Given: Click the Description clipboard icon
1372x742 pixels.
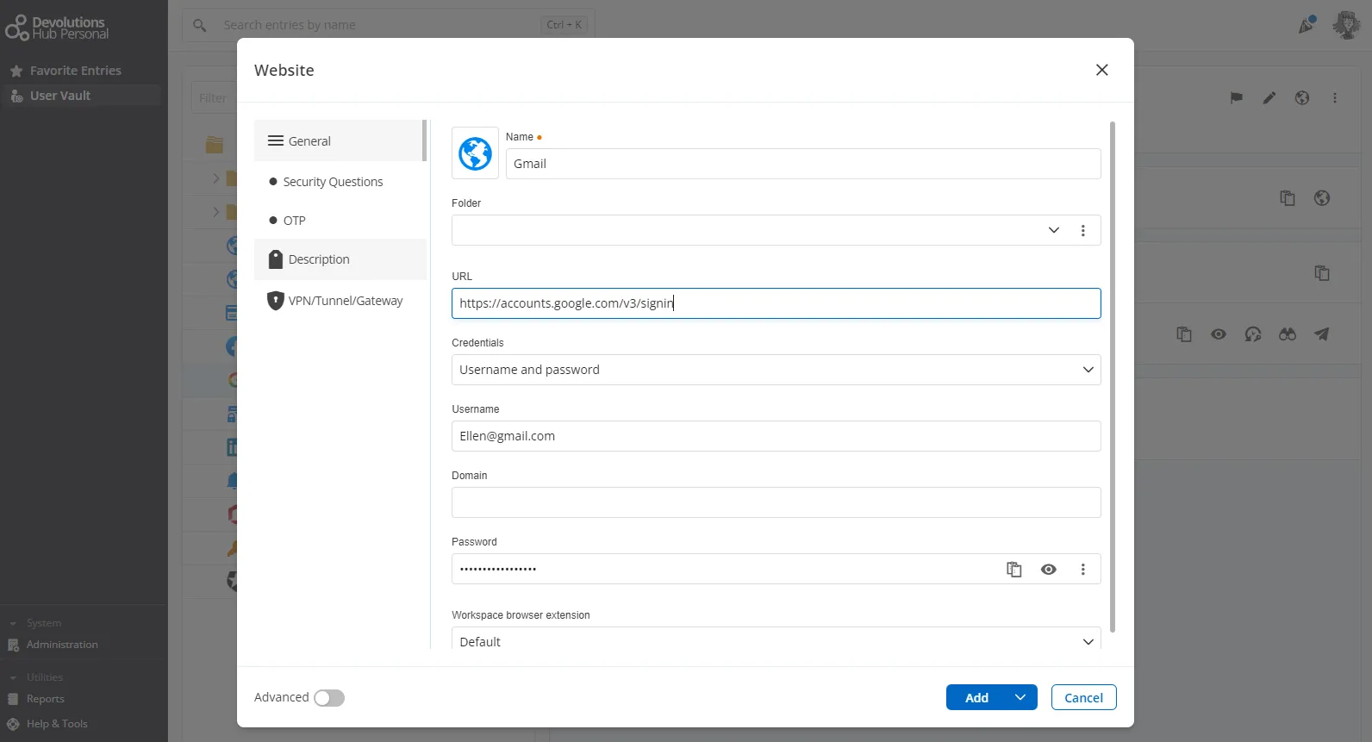Looking at the screenshot, I should (276, 259).
